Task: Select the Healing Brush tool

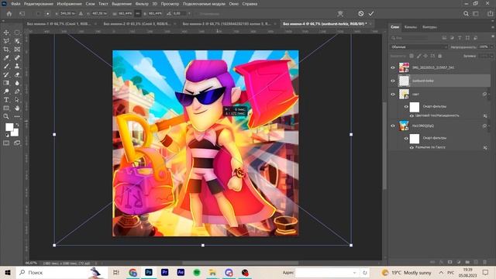Action: tap(17, 58)
